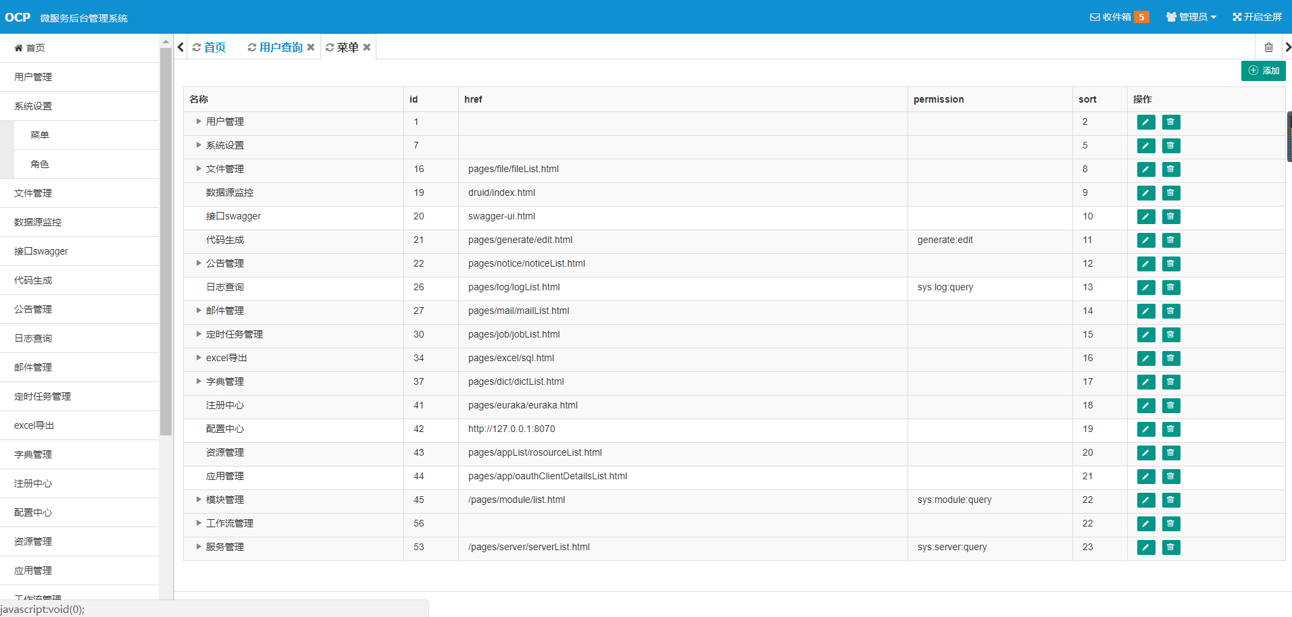Open sidebar 首页 home link
Screen dimensions: 1292x617
[80, 48]
